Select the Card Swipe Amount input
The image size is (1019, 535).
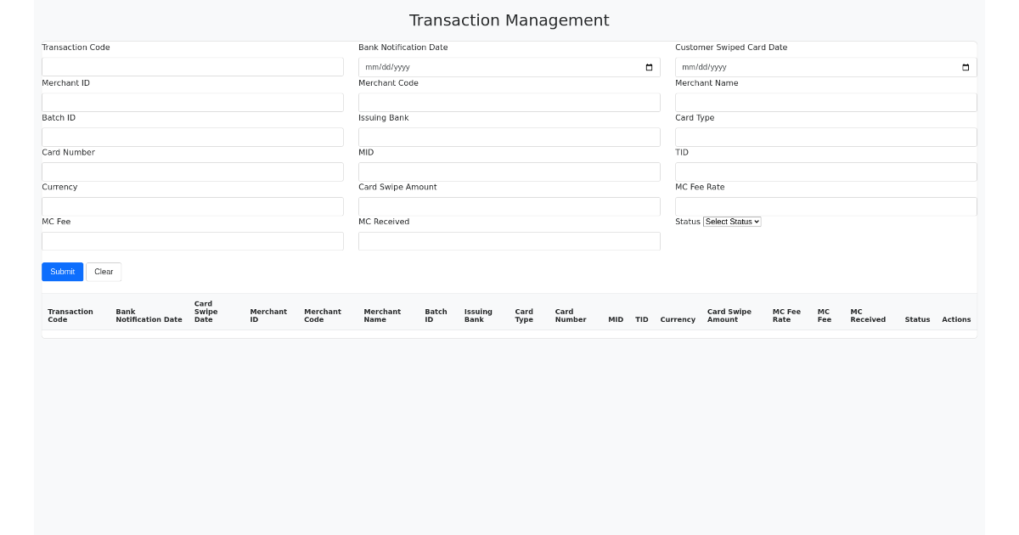click(x=509, y=206)
